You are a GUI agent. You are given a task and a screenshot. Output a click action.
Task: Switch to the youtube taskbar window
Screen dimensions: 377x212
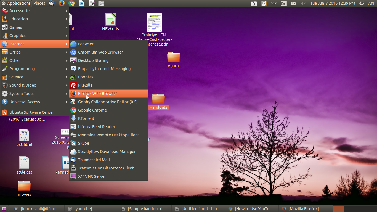[91, 209]
